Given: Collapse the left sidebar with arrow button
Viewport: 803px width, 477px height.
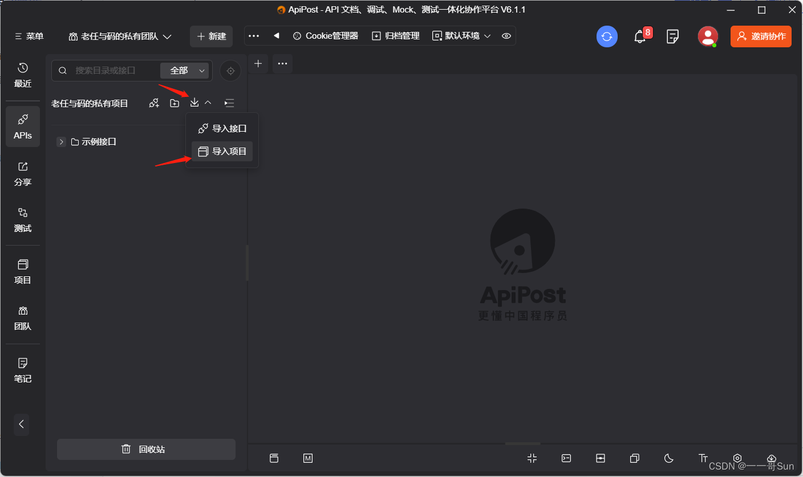Looking at the screenshot, I should pos(22,424).
